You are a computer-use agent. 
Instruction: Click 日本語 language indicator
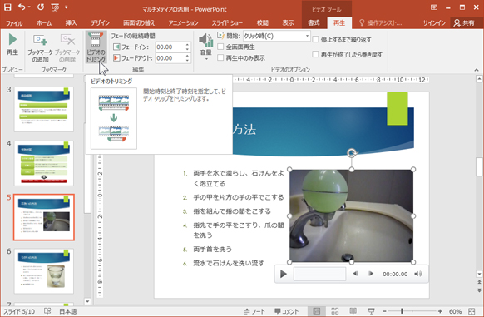67,311
